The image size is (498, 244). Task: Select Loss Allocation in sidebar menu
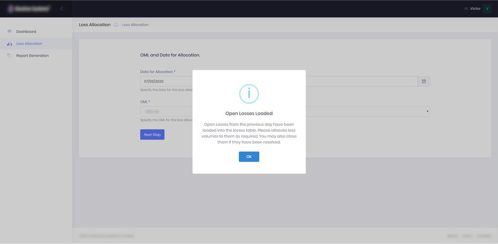pos(29,44)
